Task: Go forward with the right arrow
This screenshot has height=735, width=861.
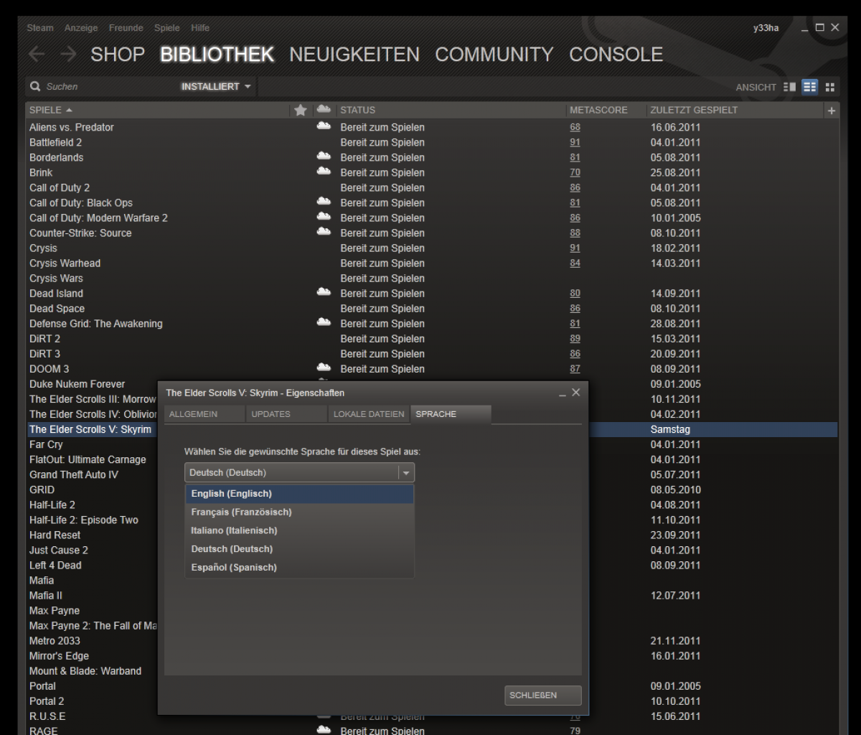Action: tap(68, 55)
